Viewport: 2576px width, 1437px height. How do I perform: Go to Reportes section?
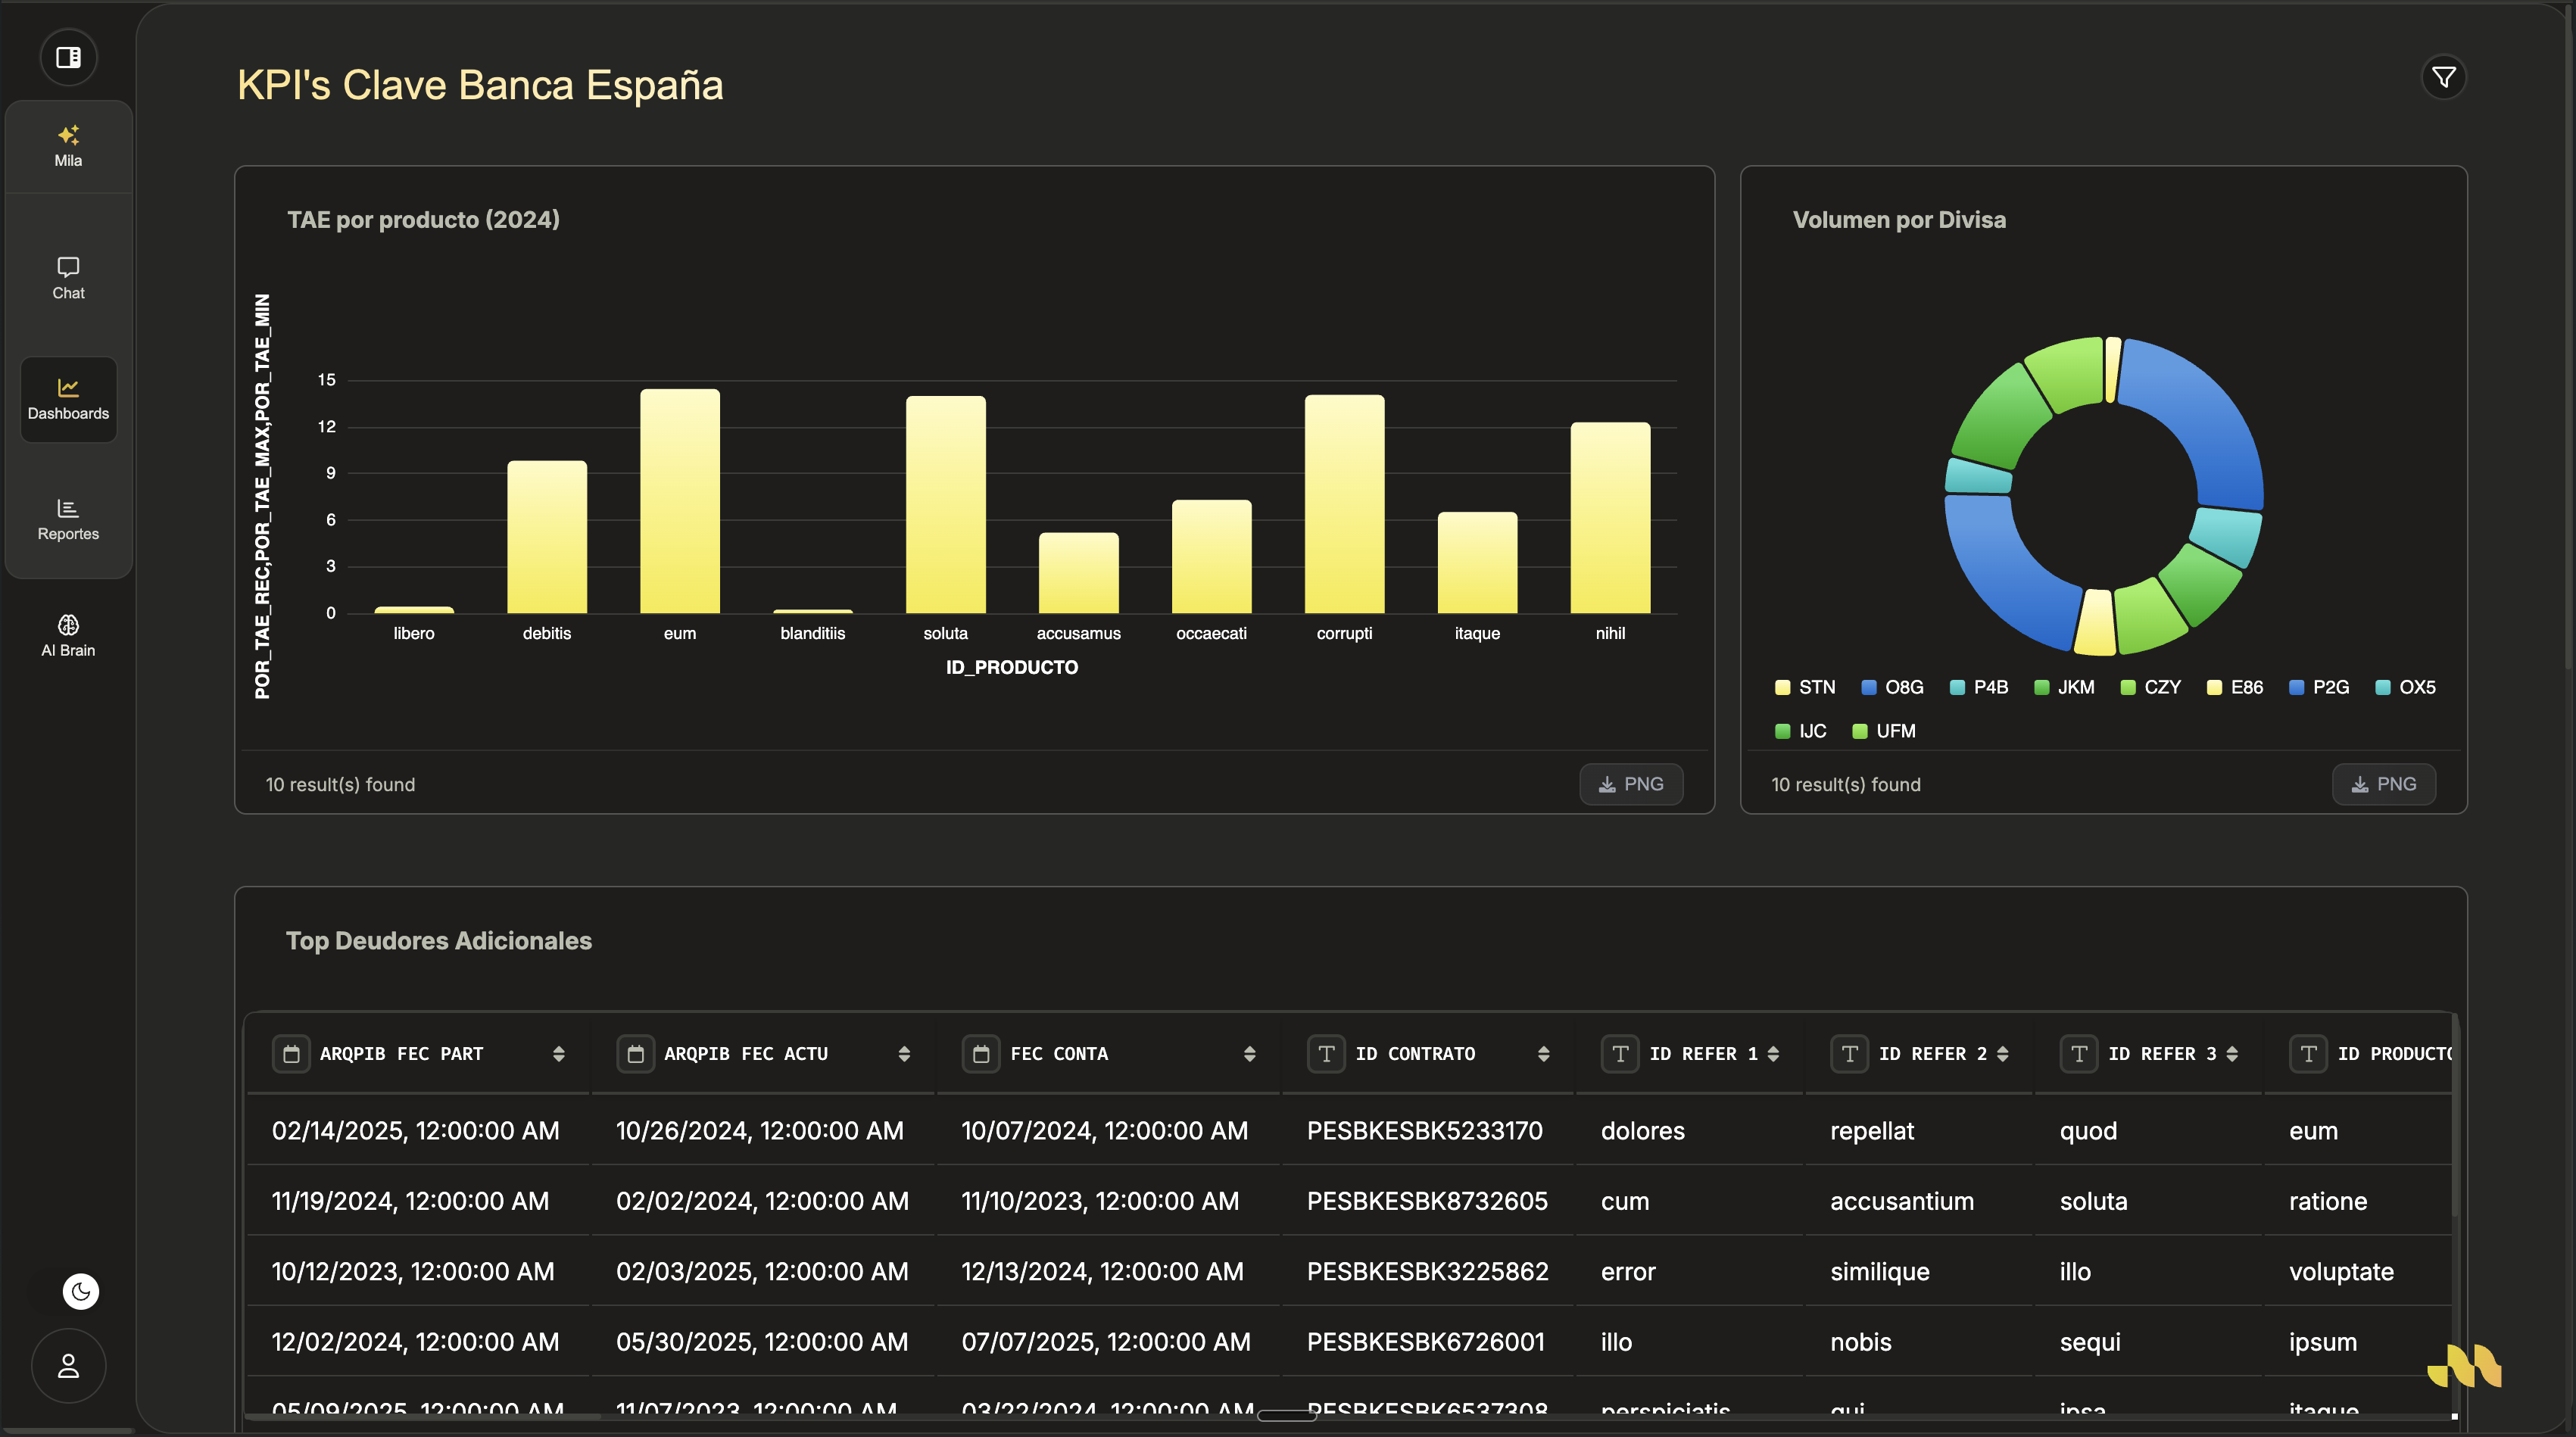point(68,519)
